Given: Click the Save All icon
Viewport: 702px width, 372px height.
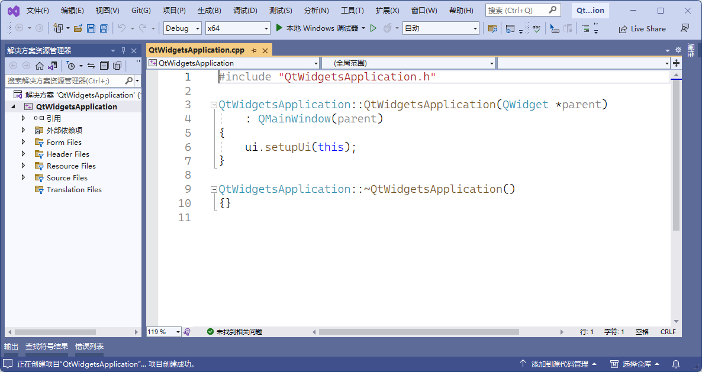Looking at the screenshot, I should 104,28.
